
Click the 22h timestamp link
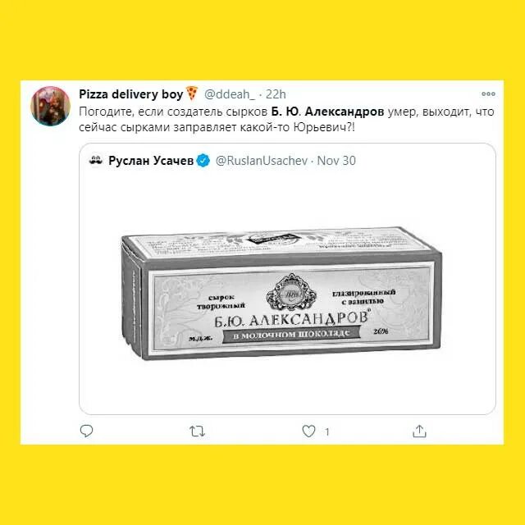point(276,94)
